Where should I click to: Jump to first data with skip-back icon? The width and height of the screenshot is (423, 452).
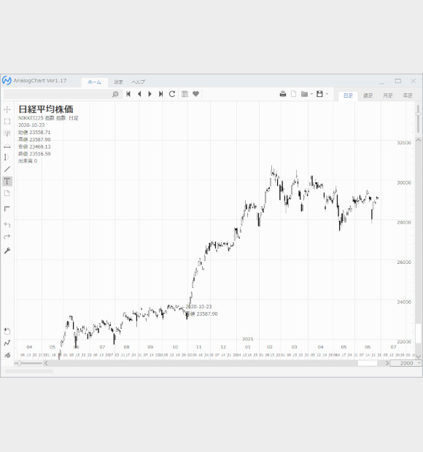point(128,94)
